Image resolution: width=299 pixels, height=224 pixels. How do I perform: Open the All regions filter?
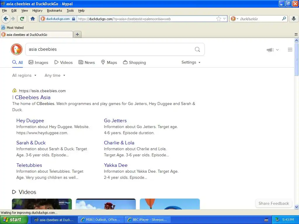pos(24,76)
